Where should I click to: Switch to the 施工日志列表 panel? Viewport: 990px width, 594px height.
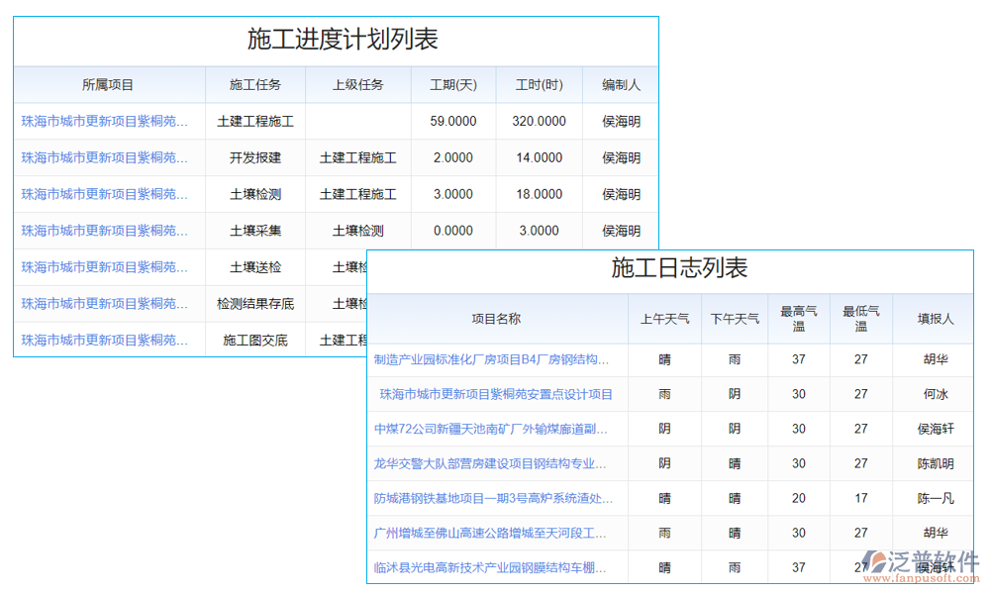679,268
